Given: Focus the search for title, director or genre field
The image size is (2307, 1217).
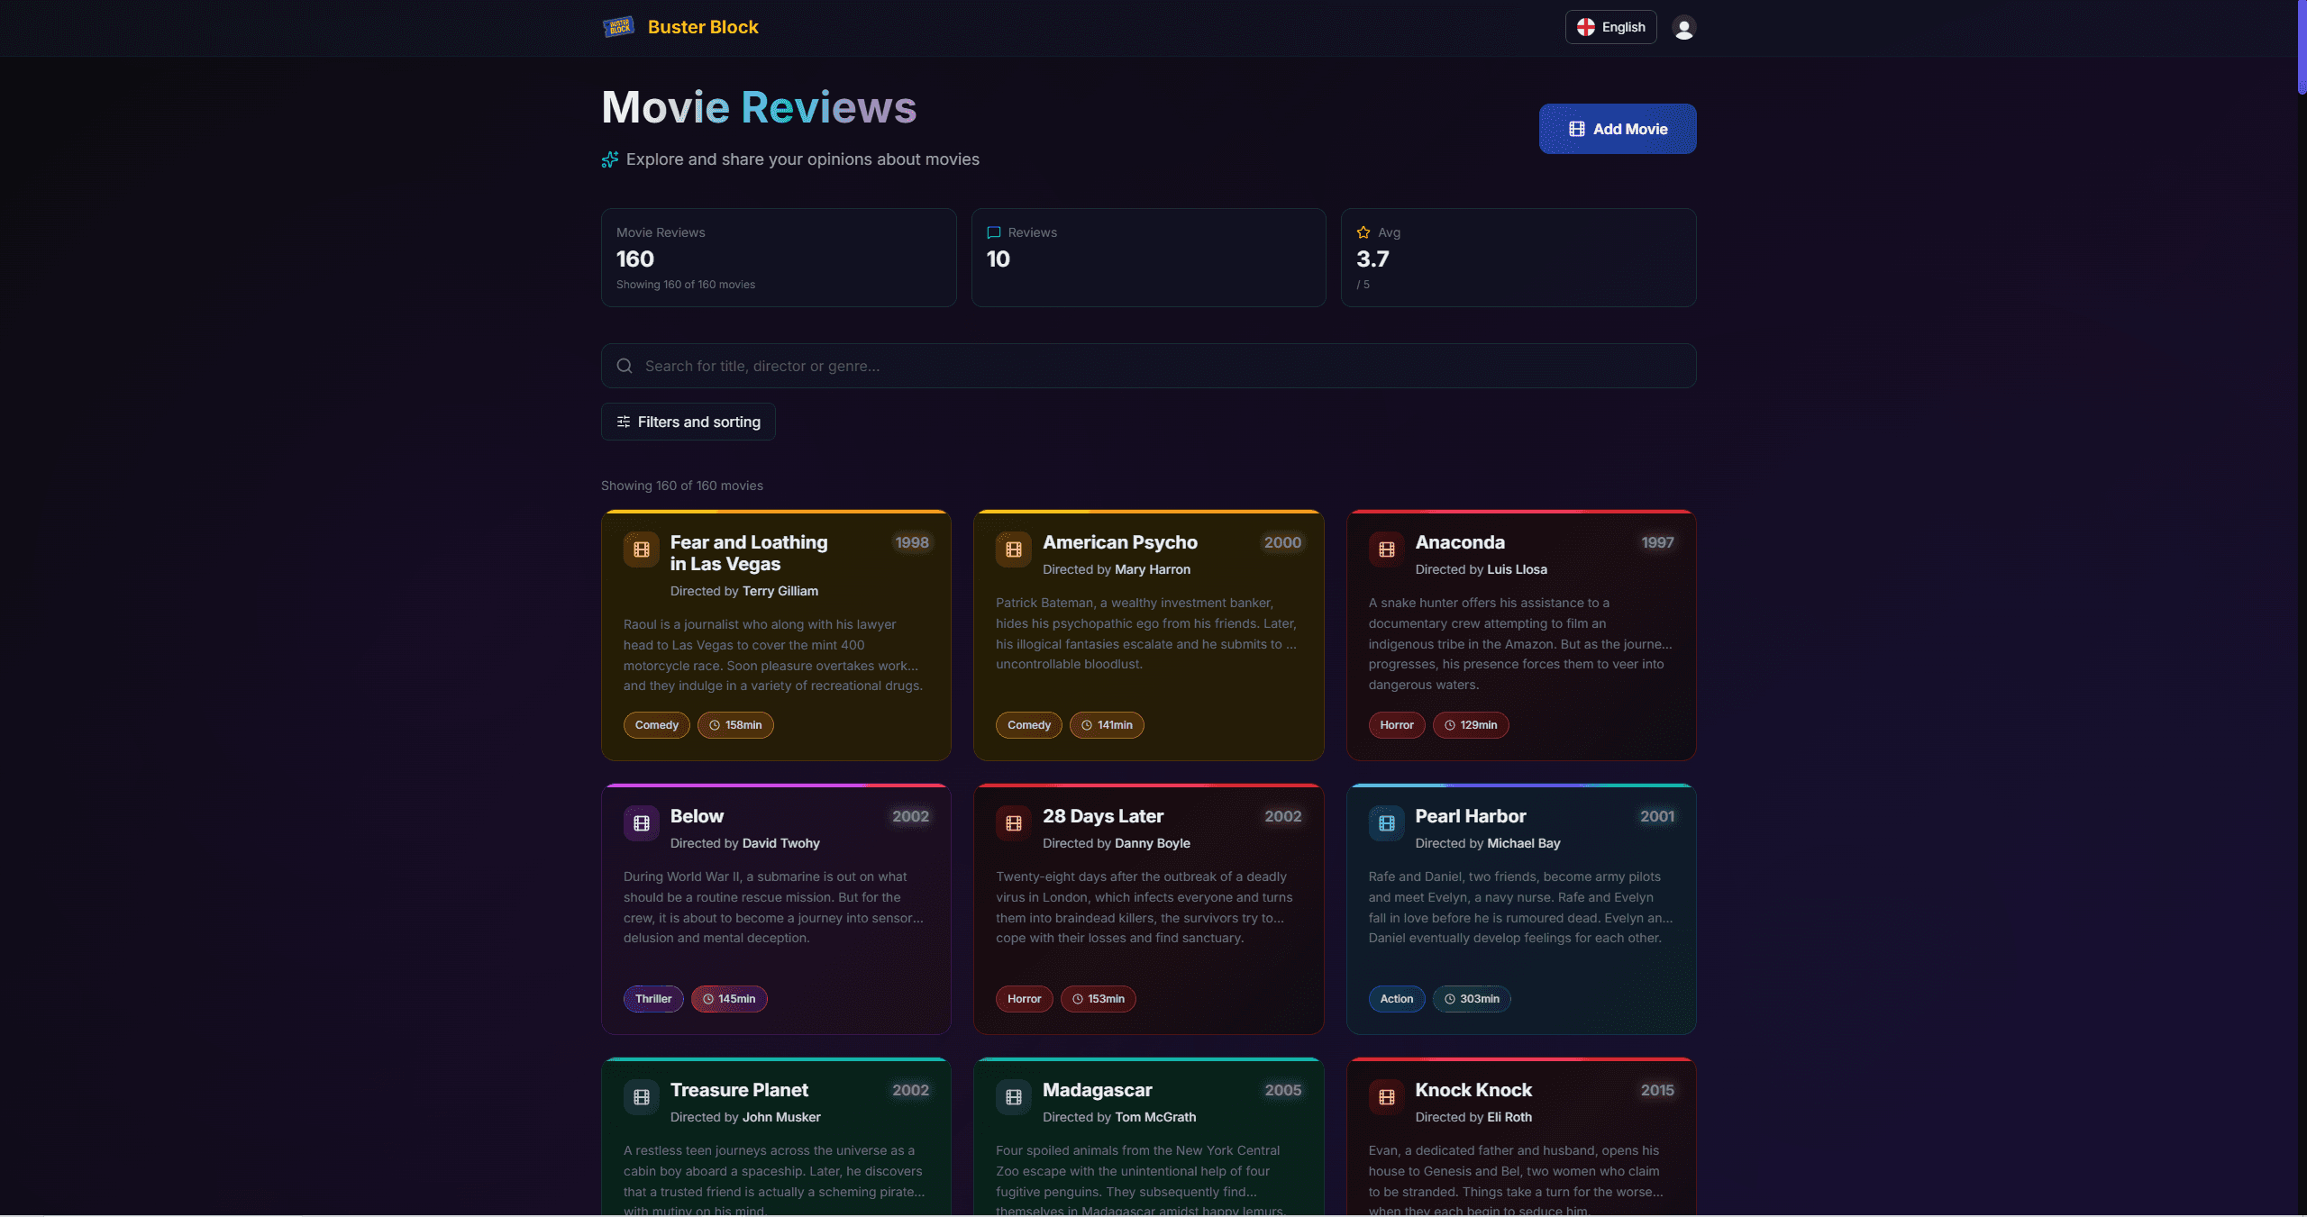Looking at the screenshot, I should (x=1149, y=366).
